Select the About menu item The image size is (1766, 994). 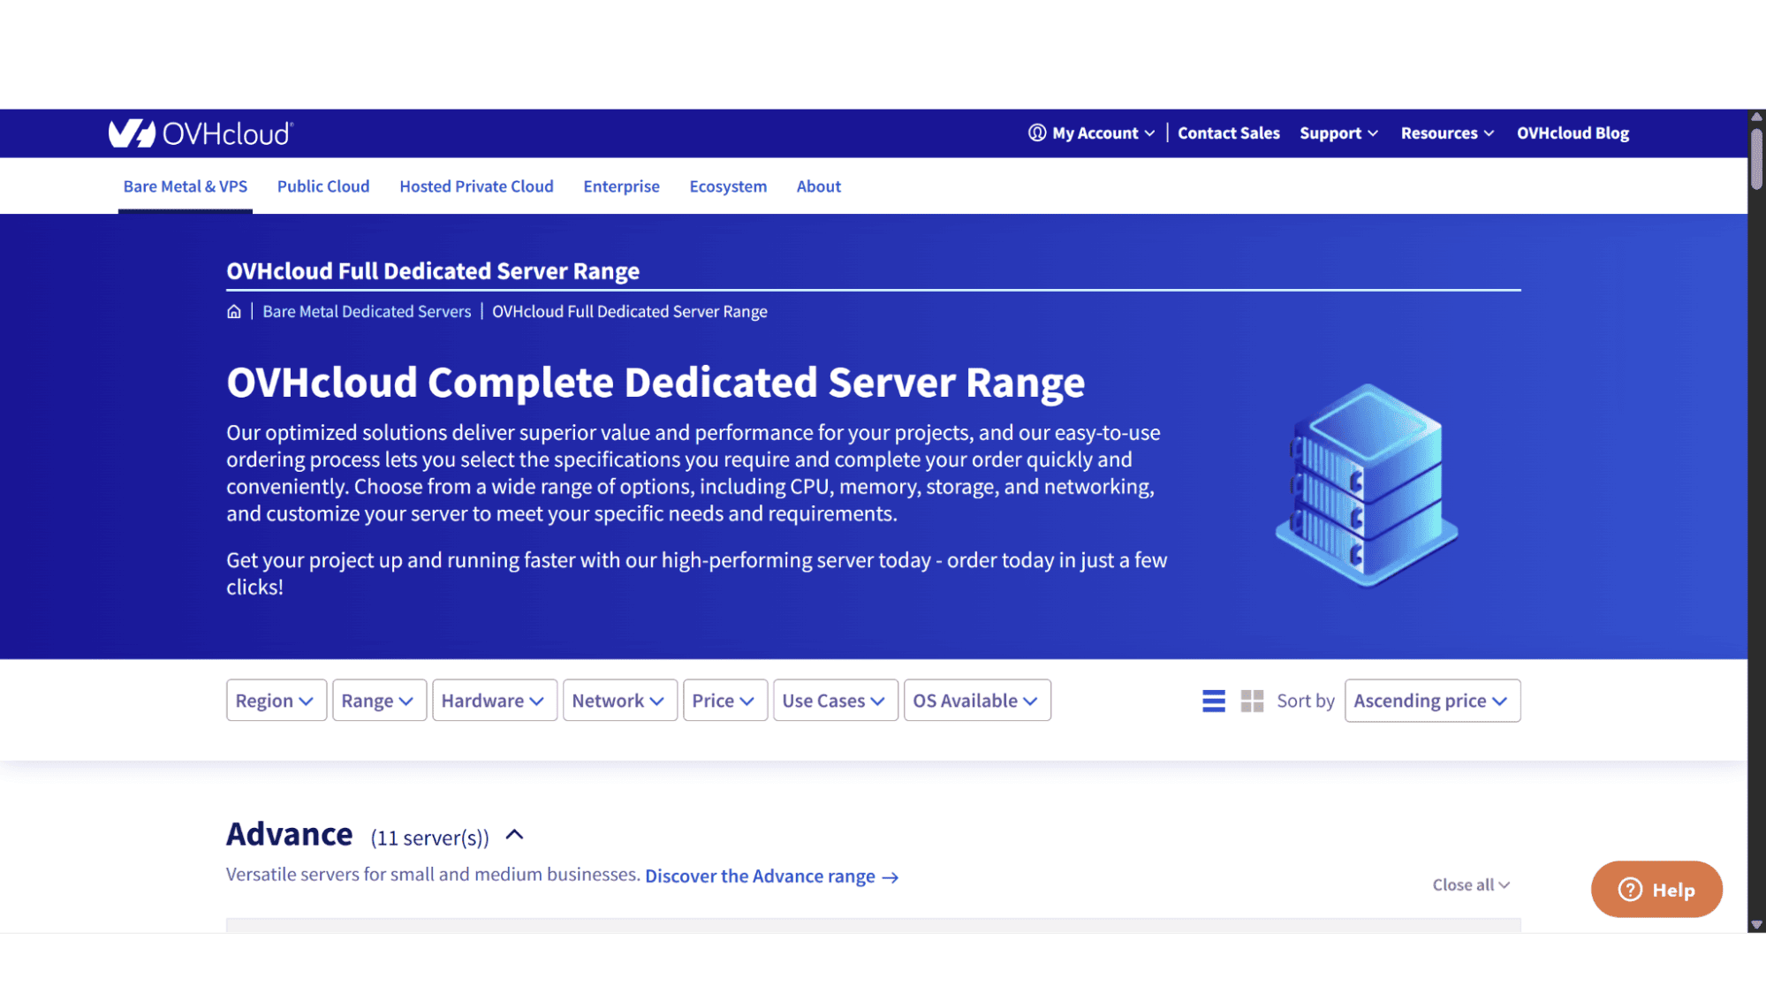click(x=818, y=186)
